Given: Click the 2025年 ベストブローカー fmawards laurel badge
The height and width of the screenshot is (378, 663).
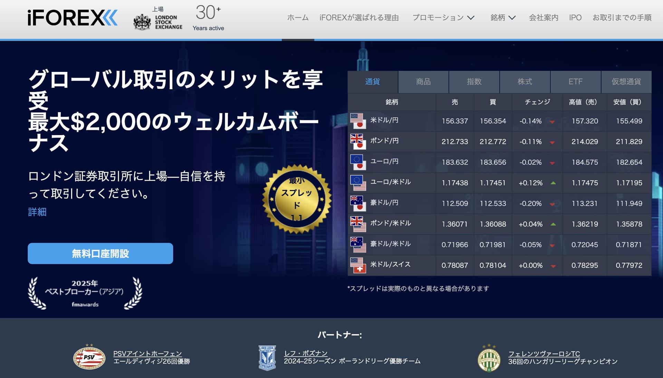Looking at the screenshot, I should (x=85, y=293).
